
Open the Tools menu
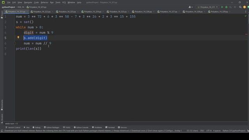(58, 3)
